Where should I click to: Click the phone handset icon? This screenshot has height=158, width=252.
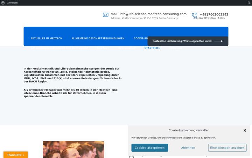point(195,15)
